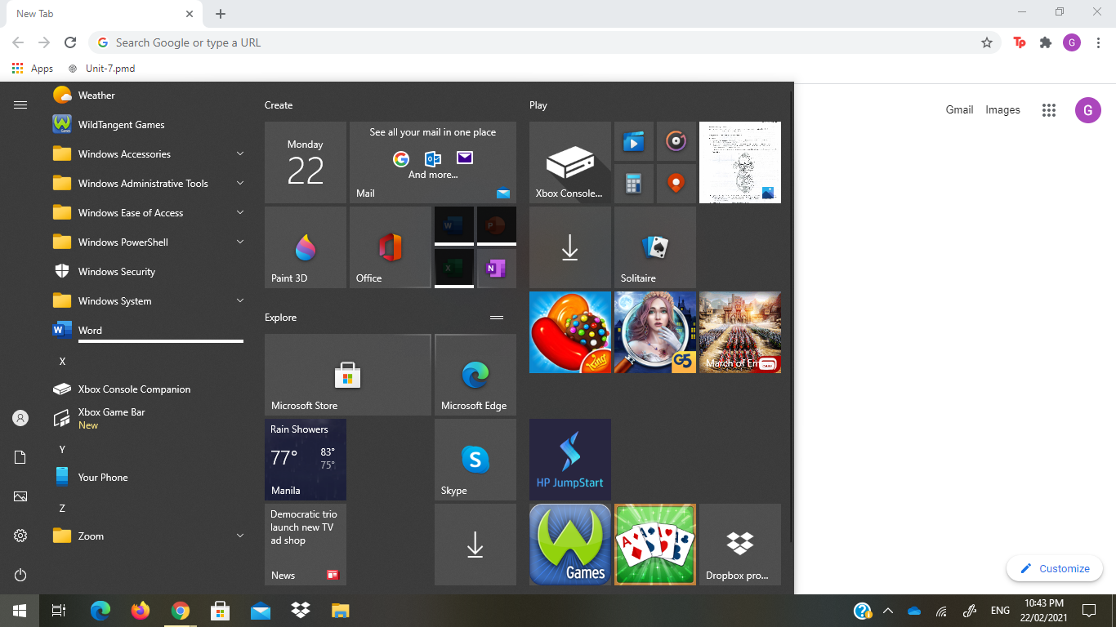1116x627 pixels.
Task: Open File Explorer from the taskbar
Action: [341, 611]
